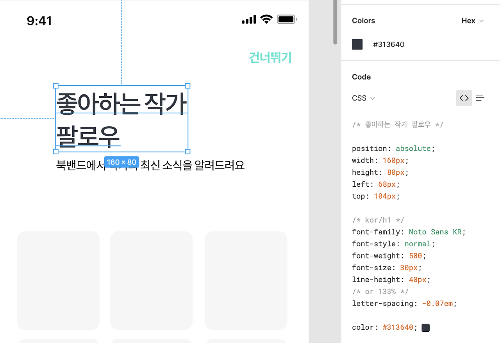Activate the angle-brackets code view icon
Image resolution: width=500 pixels, height=343 pixels.
click(464, 98)
